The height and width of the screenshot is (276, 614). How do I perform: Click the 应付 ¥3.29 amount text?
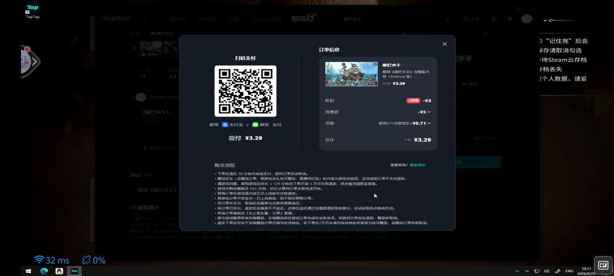pyautogui.click(x=246, y=138)
